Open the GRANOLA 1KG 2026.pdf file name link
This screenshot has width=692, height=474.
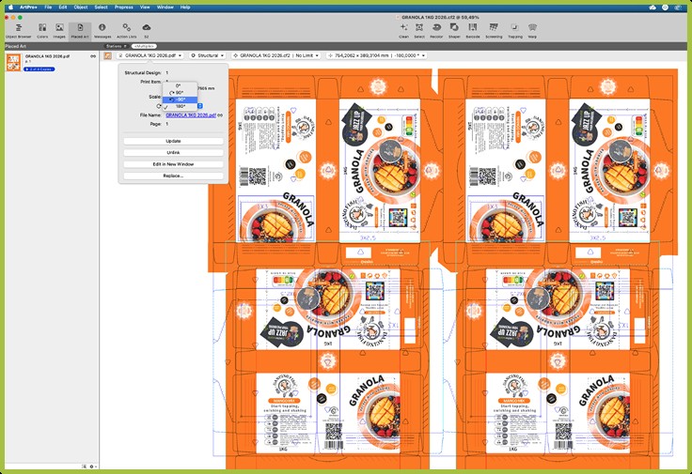[x=191, y=115]
